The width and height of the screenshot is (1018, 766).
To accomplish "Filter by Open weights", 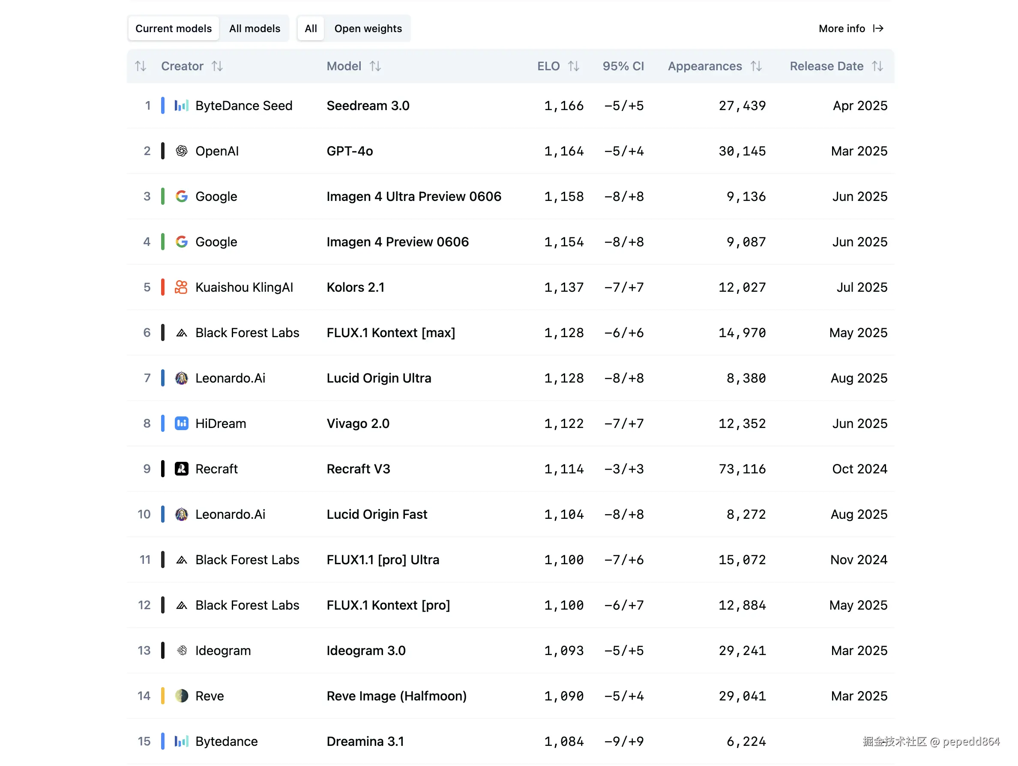I will point(368,29).
